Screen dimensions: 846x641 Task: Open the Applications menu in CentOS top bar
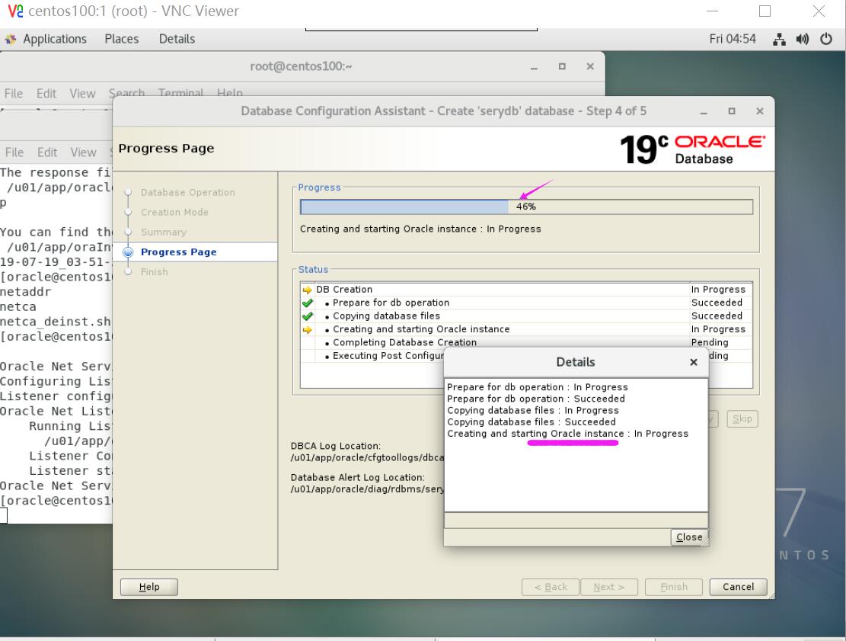coord(55,39)
